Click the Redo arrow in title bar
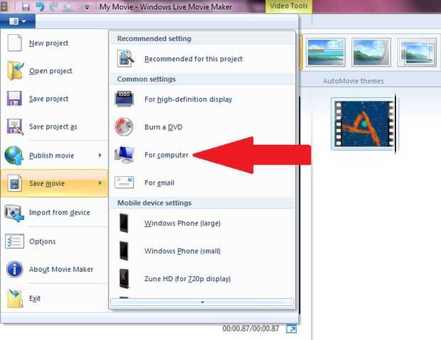441x340 pixels. (53, 6)
